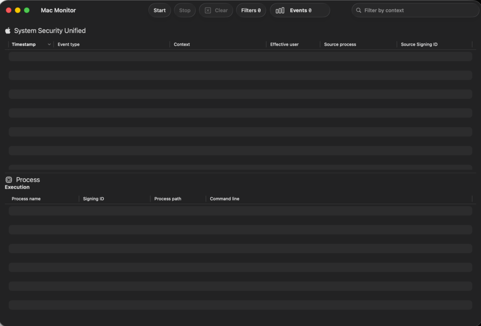Click the green full-screen window button
Viewport: 481px width, 326px height.
[27, 10]
